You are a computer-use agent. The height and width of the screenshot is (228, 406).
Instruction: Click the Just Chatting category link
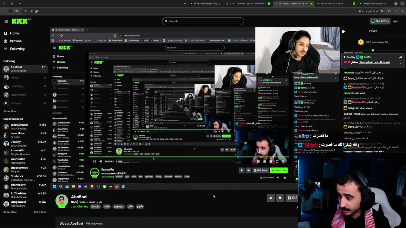pos(80,206)
